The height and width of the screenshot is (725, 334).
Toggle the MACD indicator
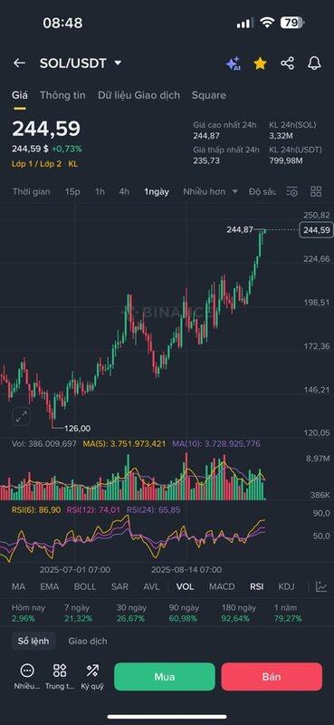[222, 586]
